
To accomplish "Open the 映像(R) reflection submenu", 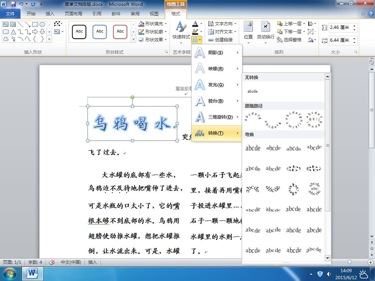I will click(x=217, y=68).
